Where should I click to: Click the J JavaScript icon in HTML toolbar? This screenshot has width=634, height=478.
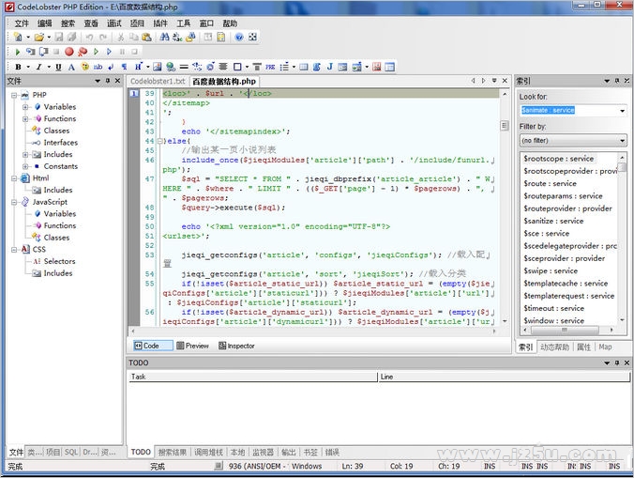329,67
